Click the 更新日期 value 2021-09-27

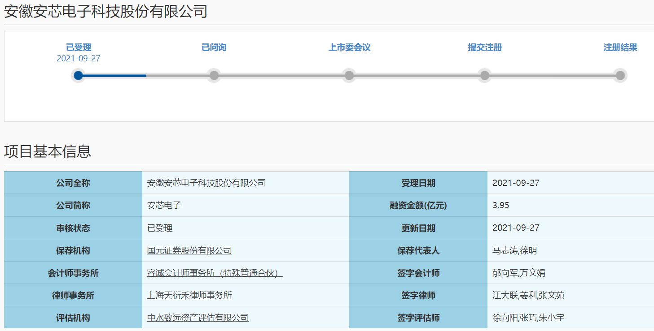coord(516,228)
